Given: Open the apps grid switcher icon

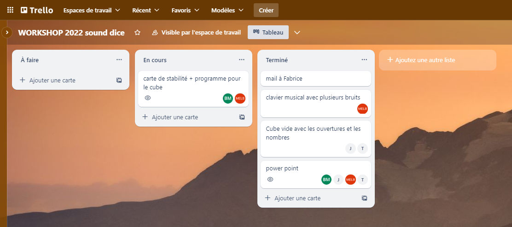Looking at the screenshot, I should coord(10,10).
